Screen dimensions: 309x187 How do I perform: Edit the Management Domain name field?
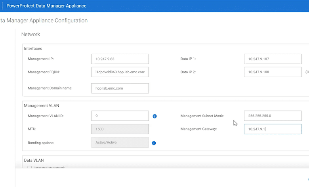[120, 88]
